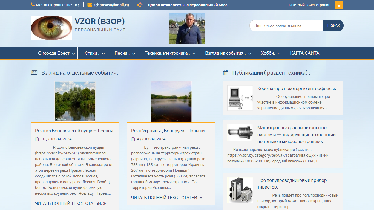Click the computer interface diagram thumbnail

240,98
